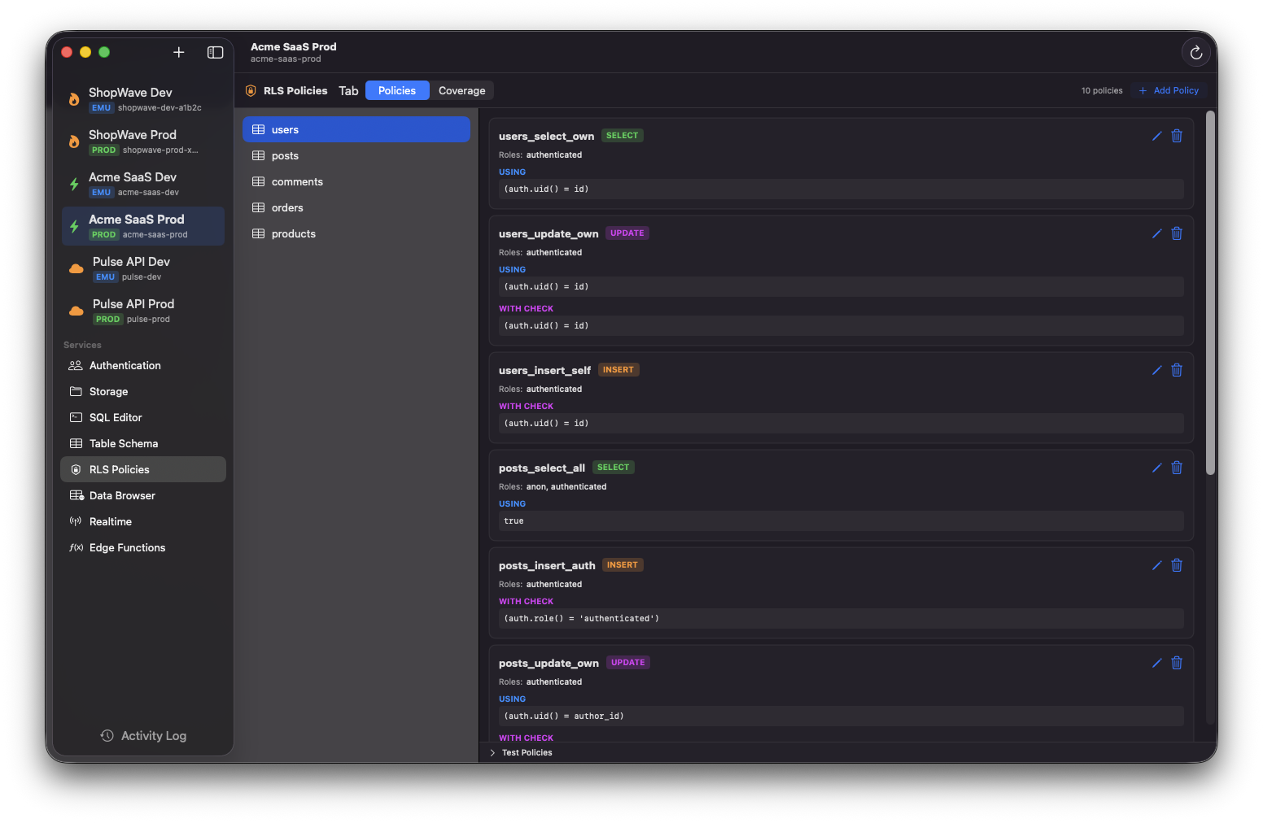Switch to the Coverage tab
The height and width of the screenshot is (823, 1263).
[461, 90]
